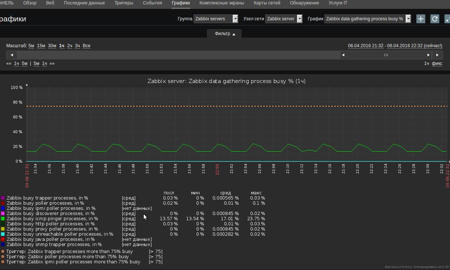The image size is (450, 270).
Task: Click the far-left timeline scroll arrow
Action: coord(11,55)
